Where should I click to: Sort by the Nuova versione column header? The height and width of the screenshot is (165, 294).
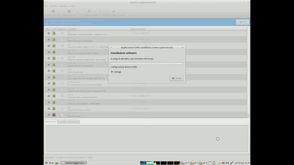pyautogui.click(x=188, y=29)
